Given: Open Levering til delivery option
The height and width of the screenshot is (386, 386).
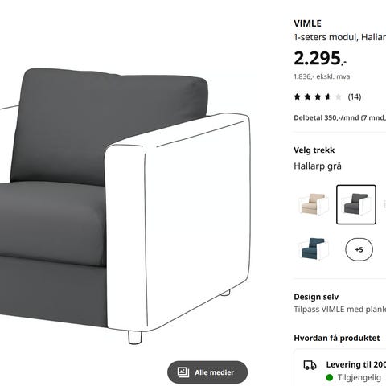Looking at the screenshot, I should coord(355,364).
